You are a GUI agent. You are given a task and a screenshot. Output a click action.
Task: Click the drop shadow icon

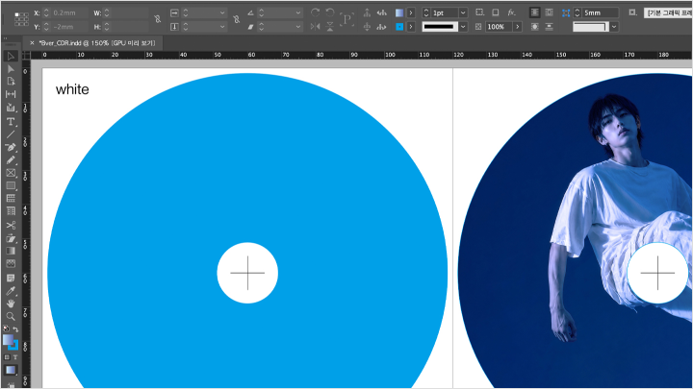496,12
